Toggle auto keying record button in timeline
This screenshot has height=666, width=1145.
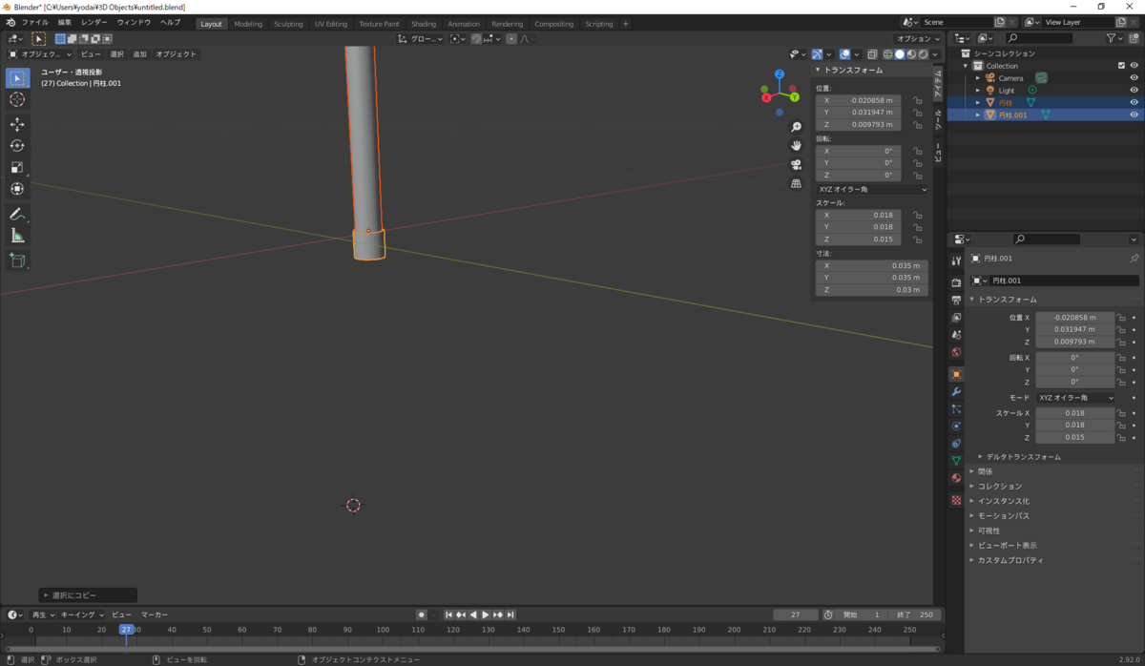421,614
